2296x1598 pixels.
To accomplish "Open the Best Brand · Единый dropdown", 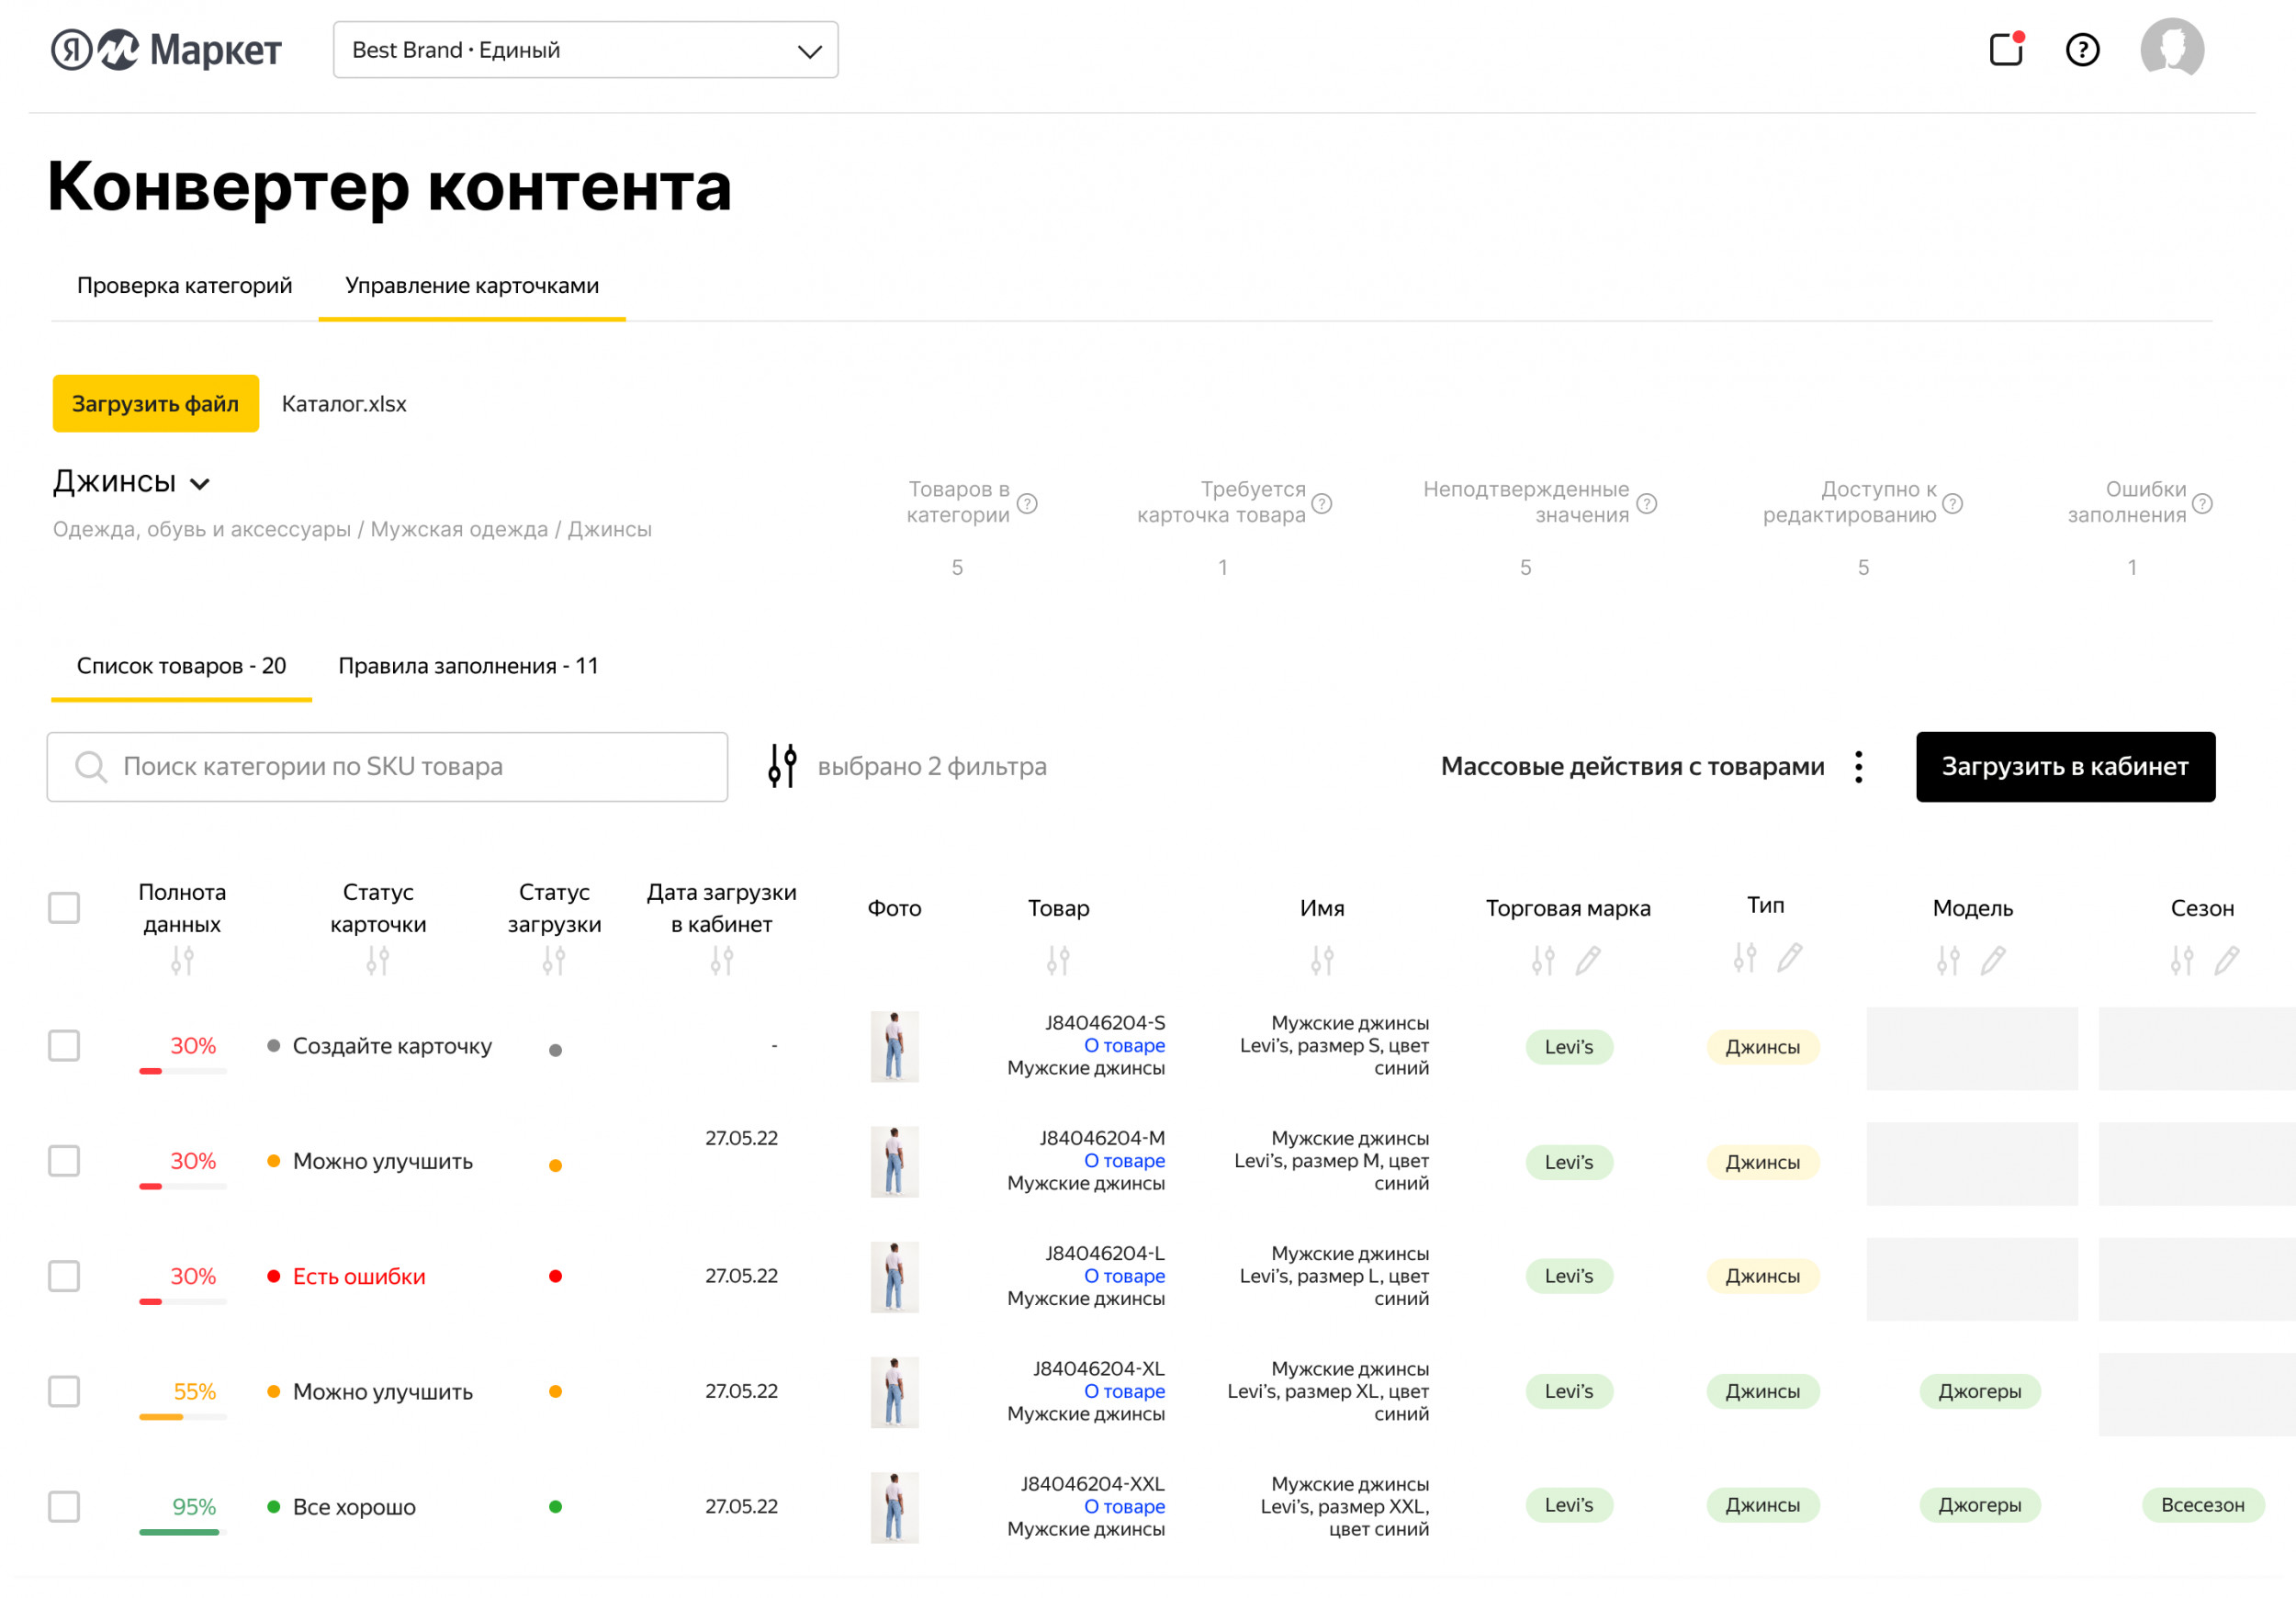I will click(x=585, y=50).
